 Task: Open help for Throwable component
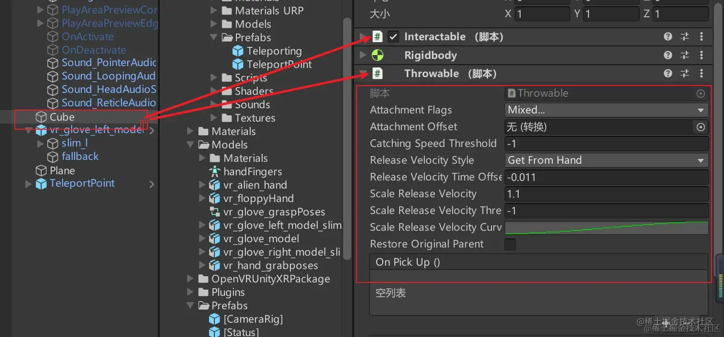tap(668, 73)
